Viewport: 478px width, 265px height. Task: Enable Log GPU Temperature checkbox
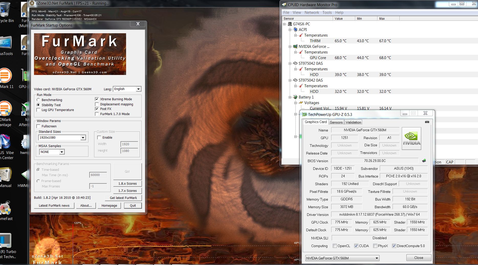[38, 110]
